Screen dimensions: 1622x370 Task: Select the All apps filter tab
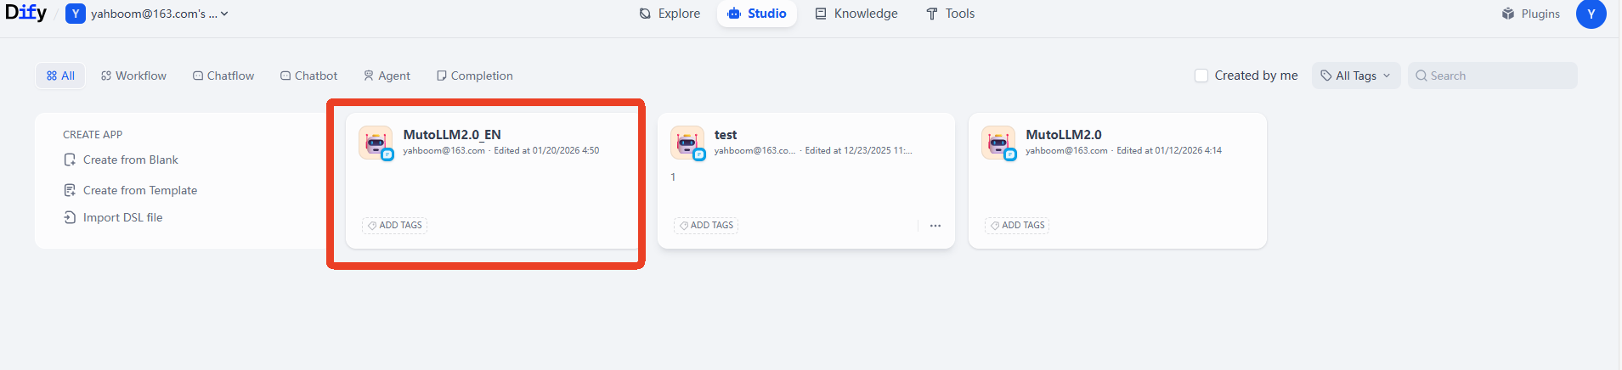coord(60,76)
